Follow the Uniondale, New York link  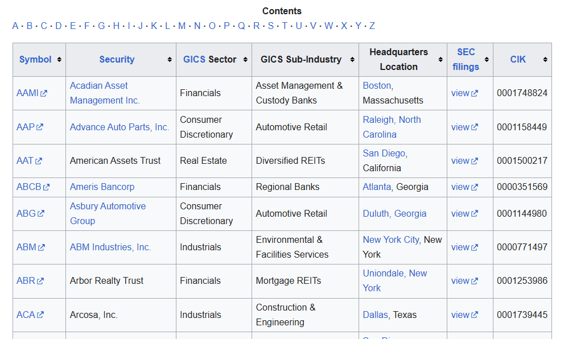[x=394, y=281]
